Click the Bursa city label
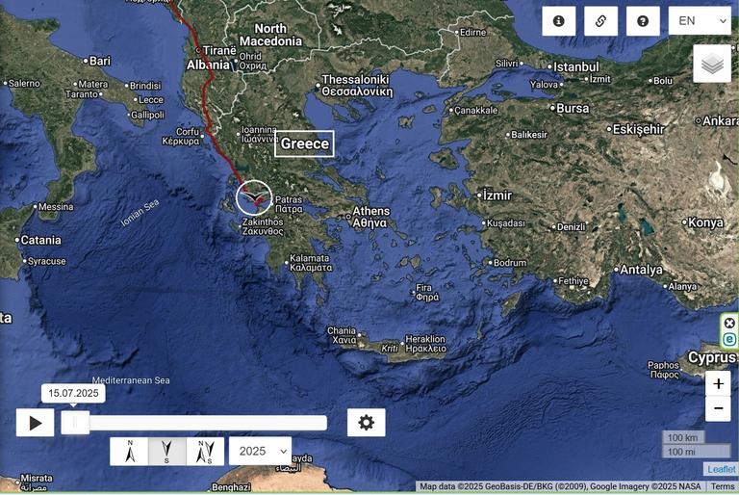This screenshot has width=739, height=495. pos(573,108)
